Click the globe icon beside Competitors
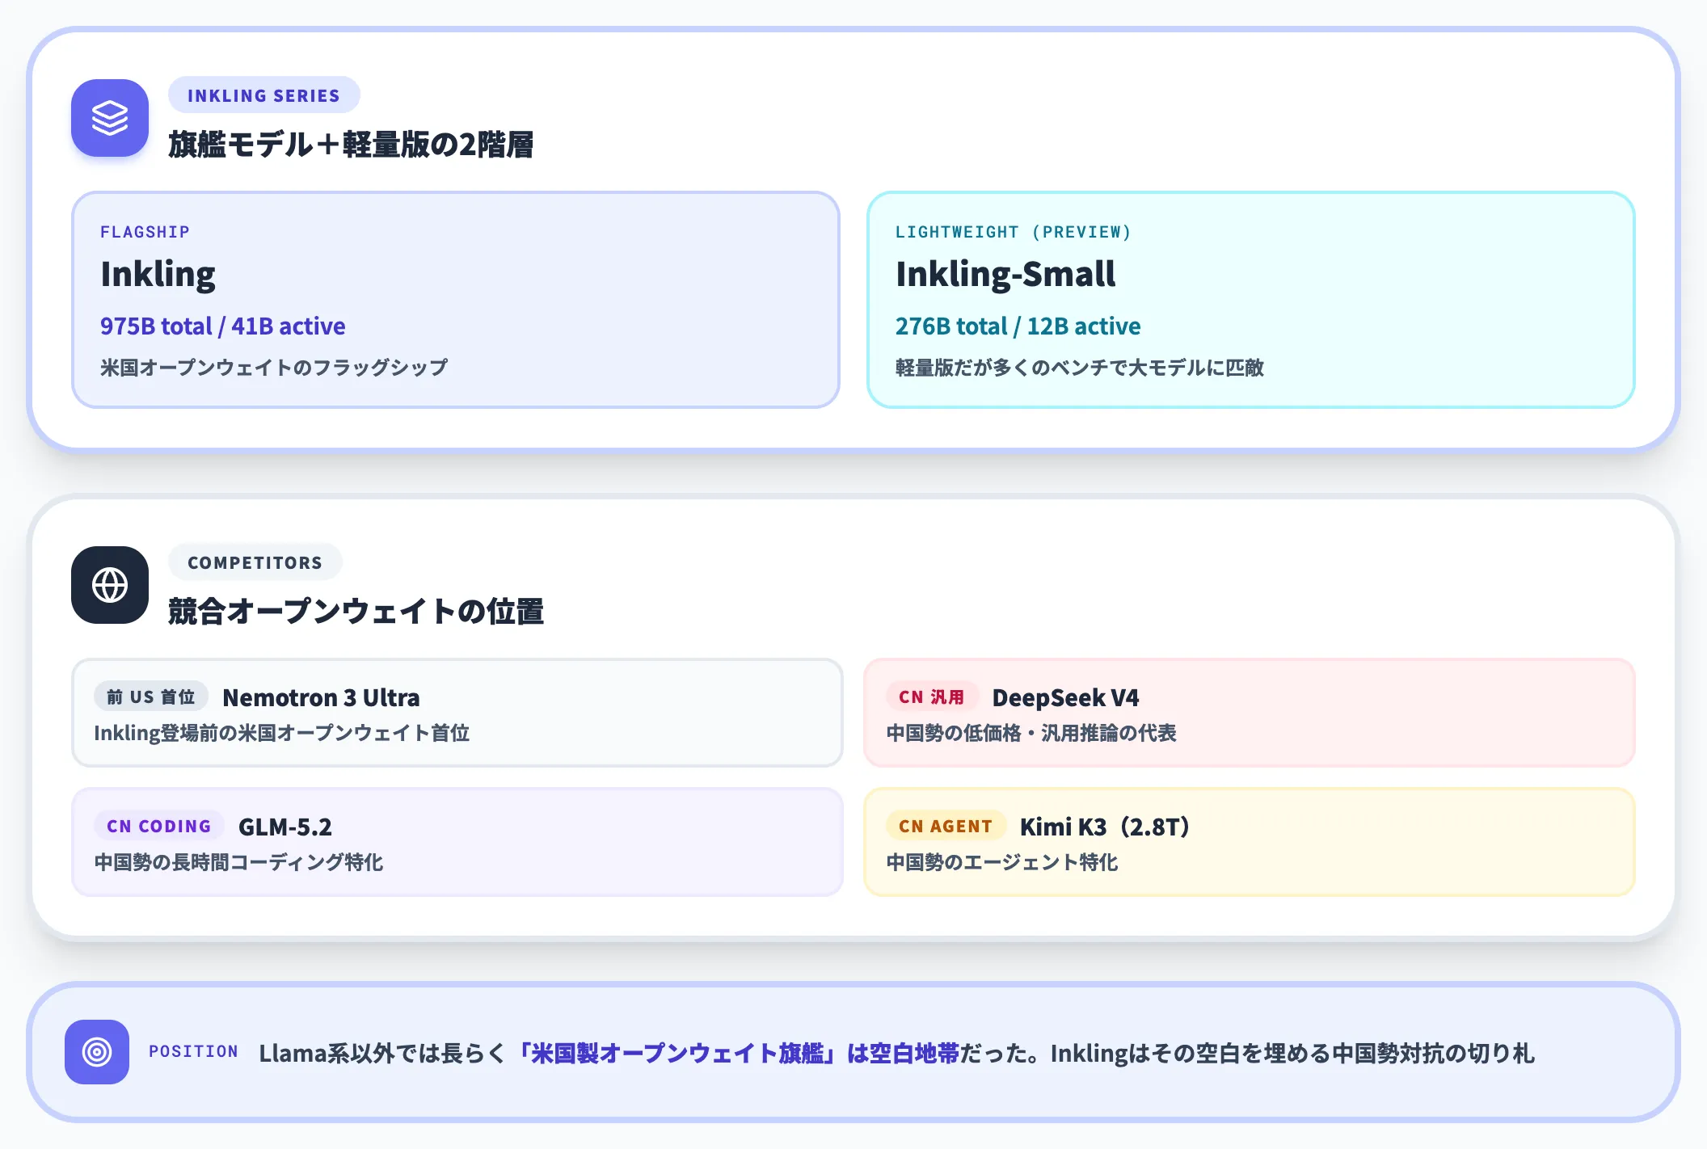 tap(110, 585)
